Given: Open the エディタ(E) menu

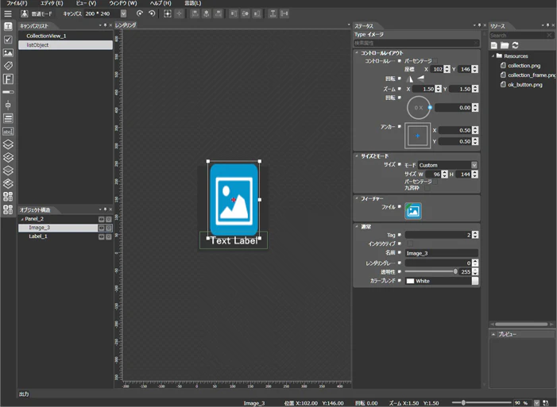Looking at the screenshot, I should (x=52, y=3).
